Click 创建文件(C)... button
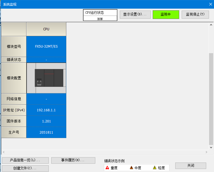Viewport: 214px width, 172px height. [x=25, y=168]
